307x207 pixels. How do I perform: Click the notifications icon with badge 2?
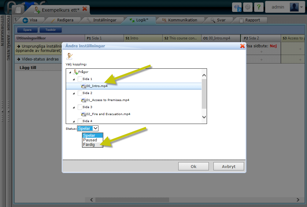click(x=237, y=7)
